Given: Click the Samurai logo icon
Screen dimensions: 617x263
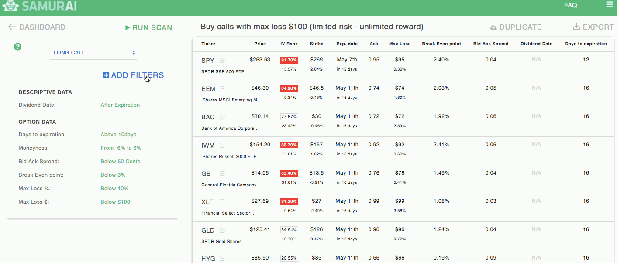Looking at the screenshot, I should (x=10, y=6).
